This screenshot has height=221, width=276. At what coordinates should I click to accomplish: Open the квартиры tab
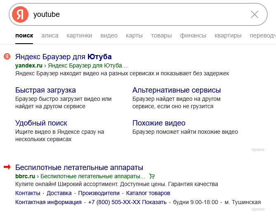[228, 35]
